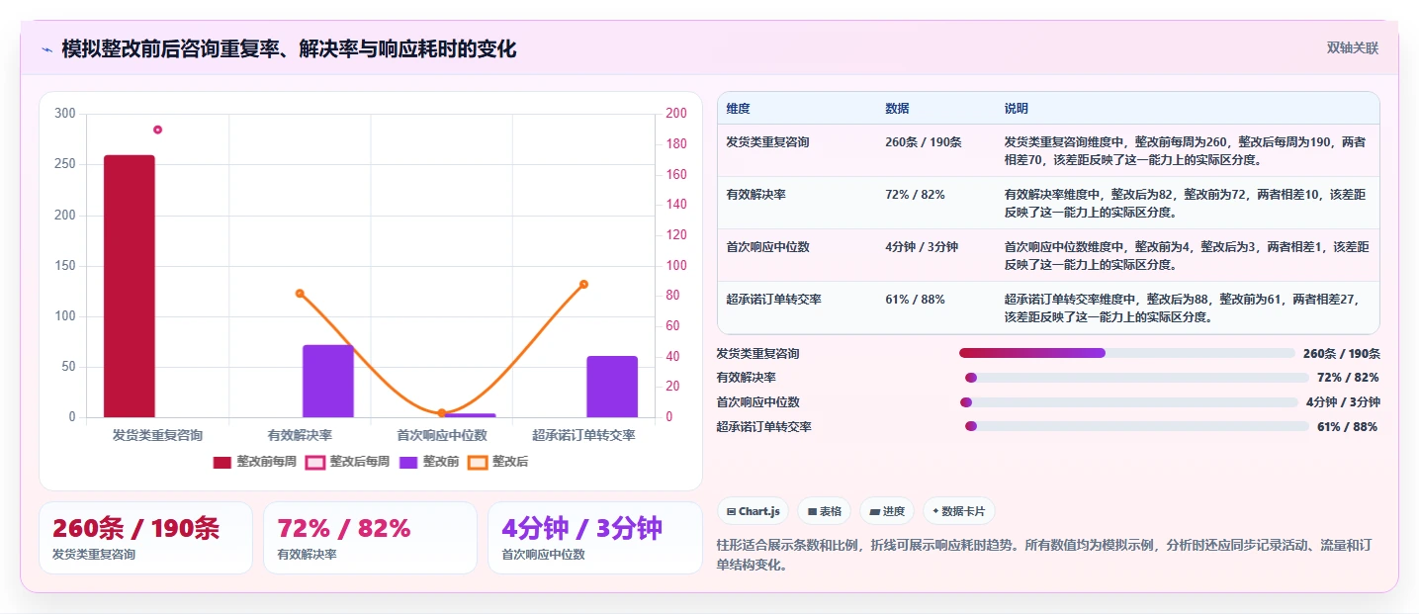Viewport: 1419px width, 614px height.
Task: Click the crimson 整改前每周 legend swatch
Action: (x=222, y=462)
